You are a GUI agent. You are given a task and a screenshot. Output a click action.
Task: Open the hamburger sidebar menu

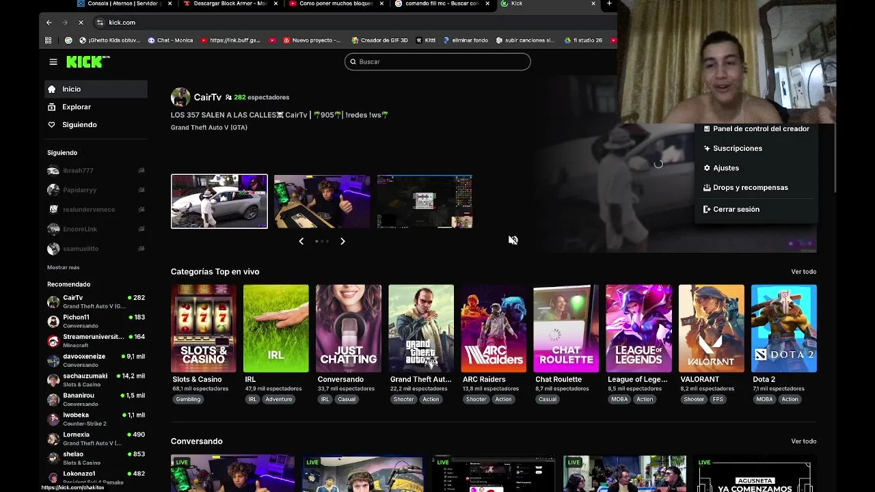[x=53, y=61]
